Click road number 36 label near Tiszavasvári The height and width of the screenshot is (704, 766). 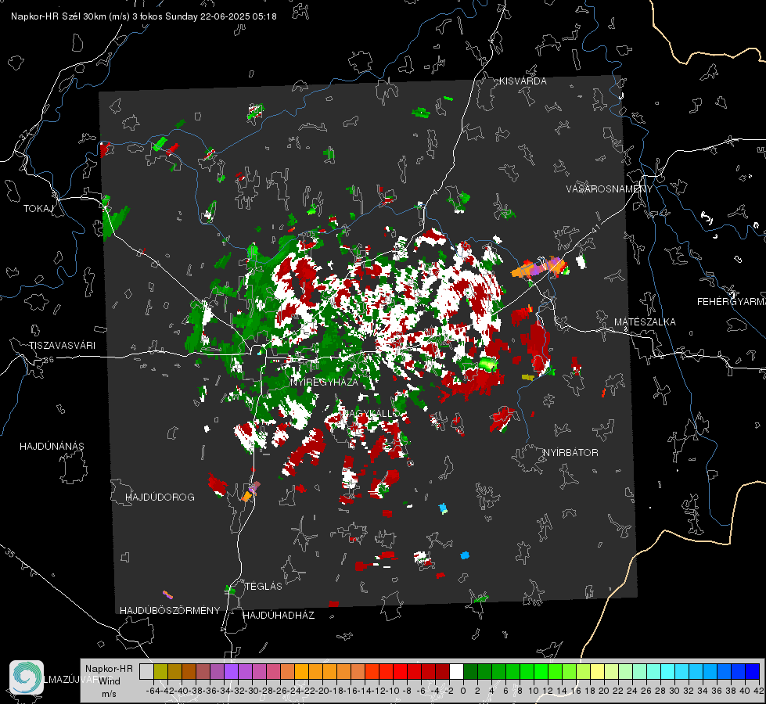pos(49,360)
